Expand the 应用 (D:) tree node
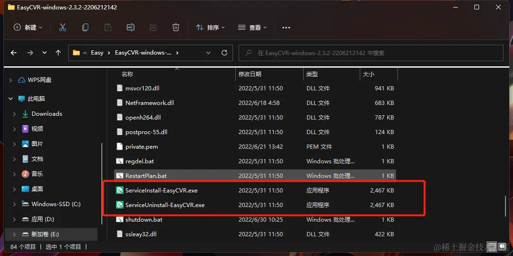The height and width of the screenshot is (256, 513). 15,219
